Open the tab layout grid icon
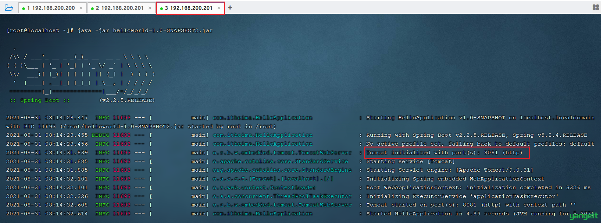Image resolution: width=601 pixels, height=223 pixels. pyautogui.click(x=596, y=7)
